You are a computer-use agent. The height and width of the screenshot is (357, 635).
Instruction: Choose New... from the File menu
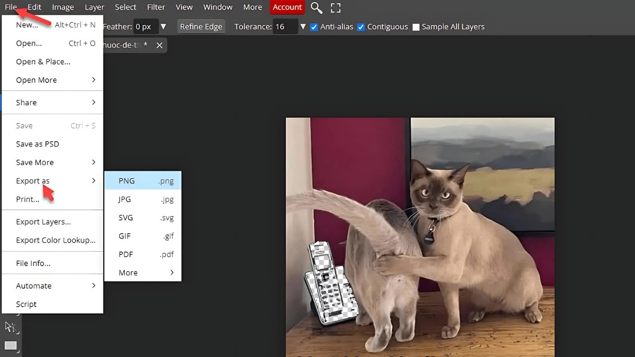coord(53,25)
